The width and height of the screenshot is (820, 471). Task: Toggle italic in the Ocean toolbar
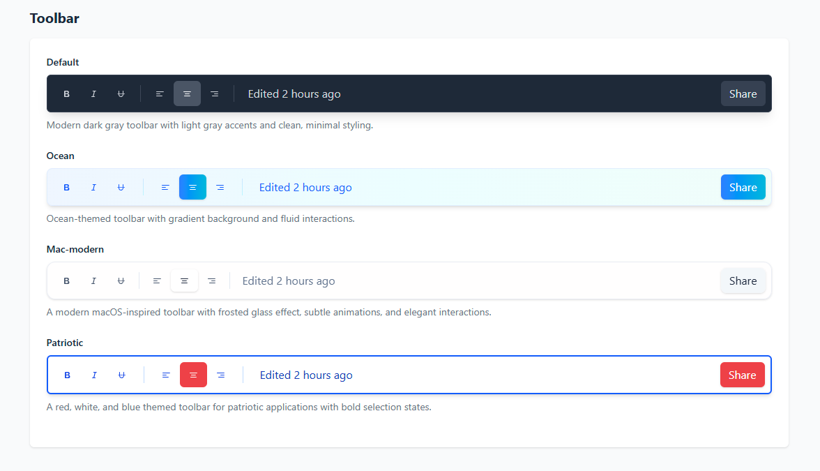pos(93,187)
